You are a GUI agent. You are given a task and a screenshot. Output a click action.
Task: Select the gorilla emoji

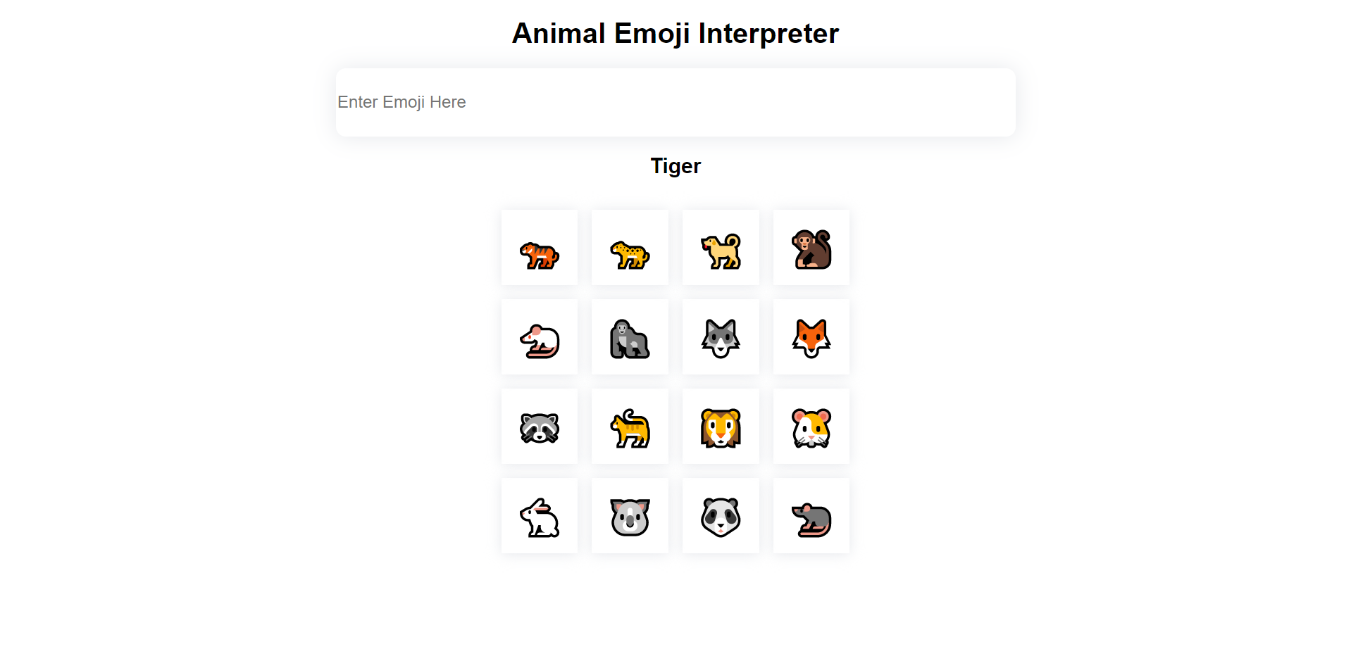coord(629,337)
